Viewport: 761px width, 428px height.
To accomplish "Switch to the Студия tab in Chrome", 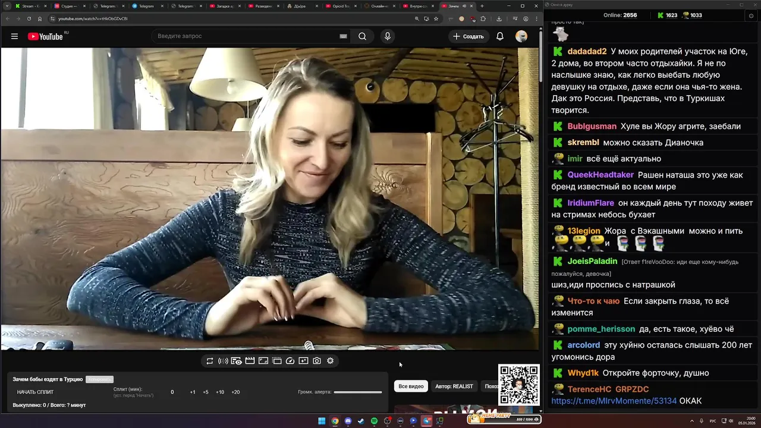I will [69, 6].
